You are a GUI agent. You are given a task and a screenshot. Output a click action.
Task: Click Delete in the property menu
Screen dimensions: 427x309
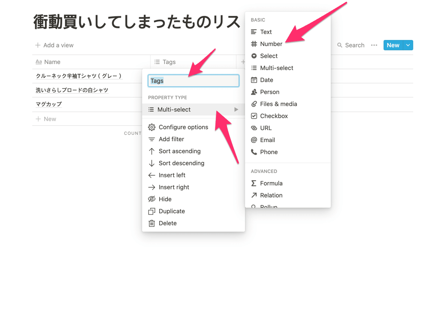point(167,223)
